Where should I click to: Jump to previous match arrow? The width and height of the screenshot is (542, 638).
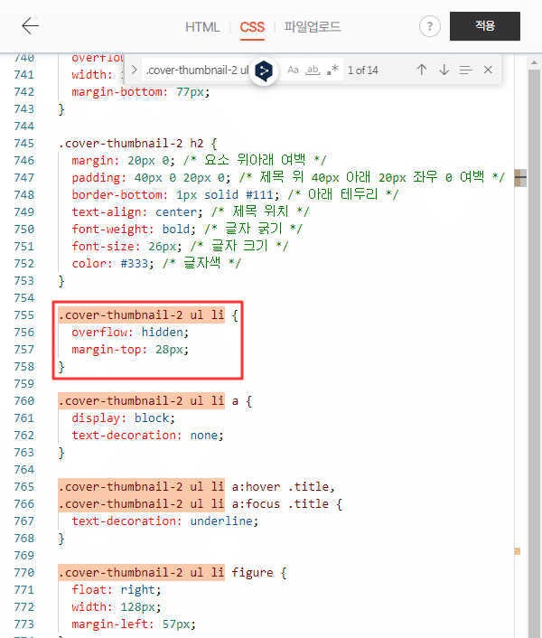(422, 70)
